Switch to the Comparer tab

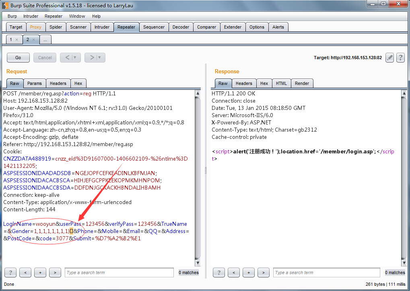pos(206,27)
